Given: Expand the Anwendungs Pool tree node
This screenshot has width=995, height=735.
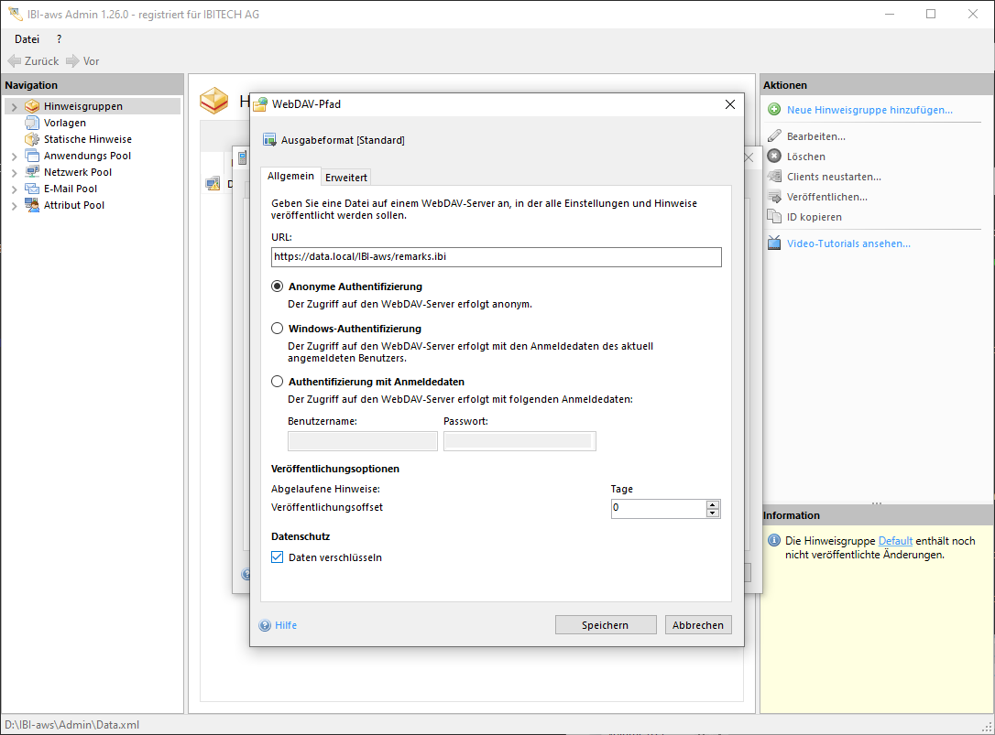Looking at the screenshot, I should (14, 157).
